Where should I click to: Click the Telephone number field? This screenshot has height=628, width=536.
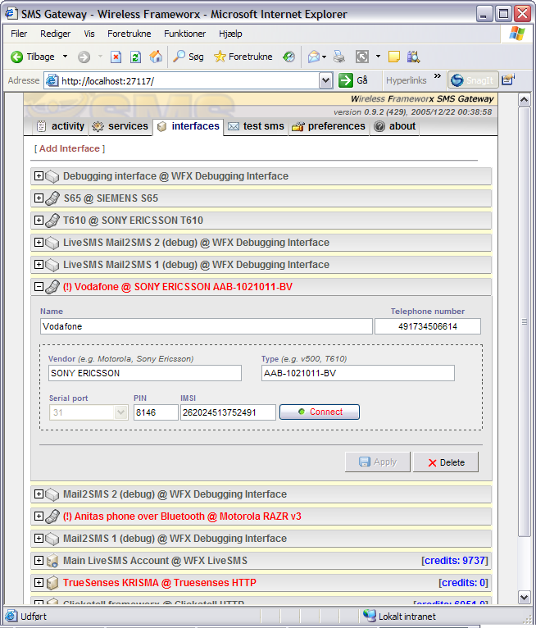[428, 326]
